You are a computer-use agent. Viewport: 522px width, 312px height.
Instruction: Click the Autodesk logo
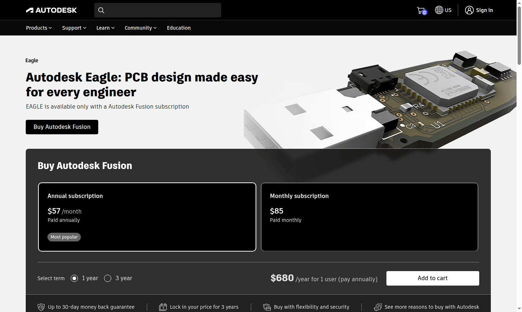(51, 10)
